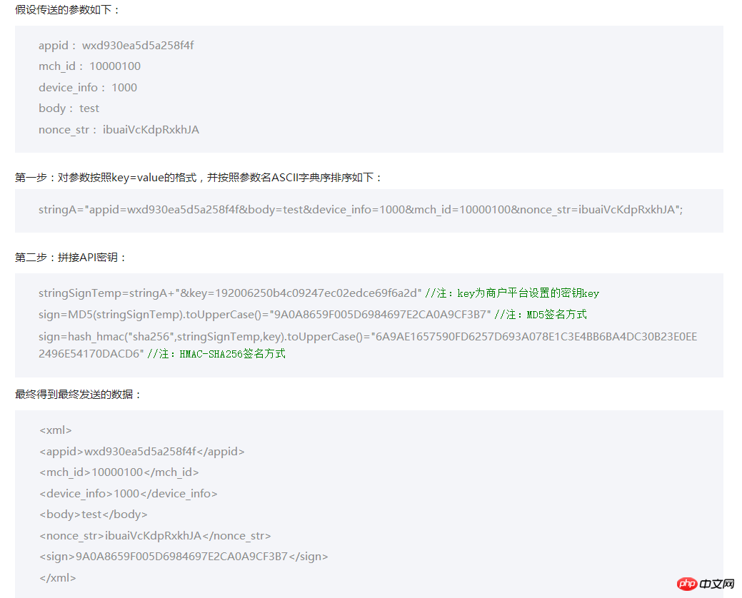The height and width of the screenshot is (598, 742).
Task: Click the device_info: 1000 parameter line
Action: 87,88
